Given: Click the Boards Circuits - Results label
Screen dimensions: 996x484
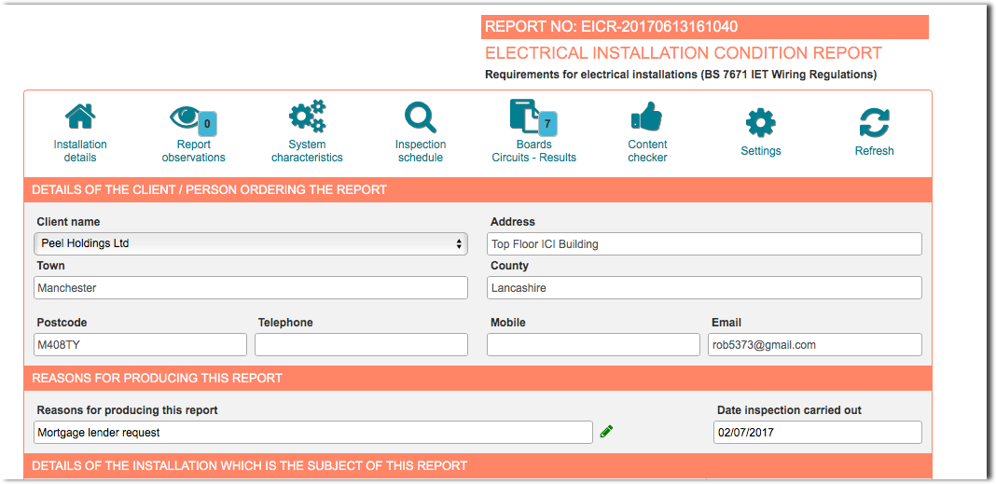Looking at the screenshot, I should click(533, 151).
